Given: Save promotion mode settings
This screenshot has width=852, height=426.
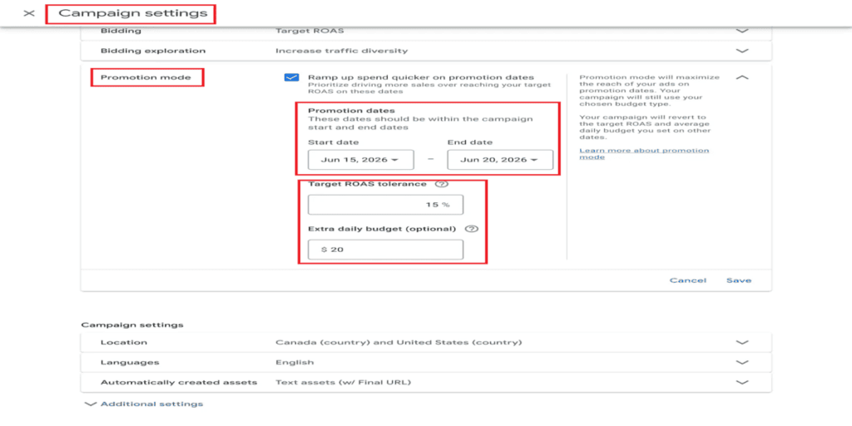Looking at the screenshot, I should tap(739, 280).
